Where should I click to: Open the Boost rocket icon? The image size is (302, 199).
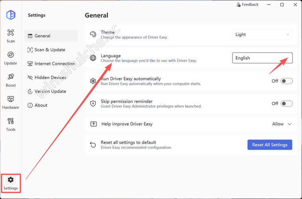click(x=11, y=80)
